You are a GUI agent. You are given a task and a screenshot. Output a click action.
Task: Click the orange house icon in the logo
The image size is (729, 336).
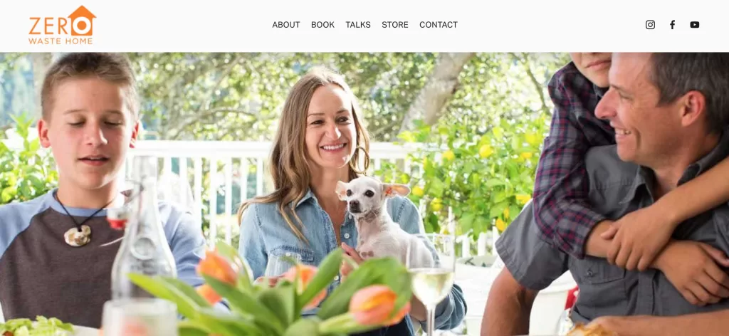[82, 21]
